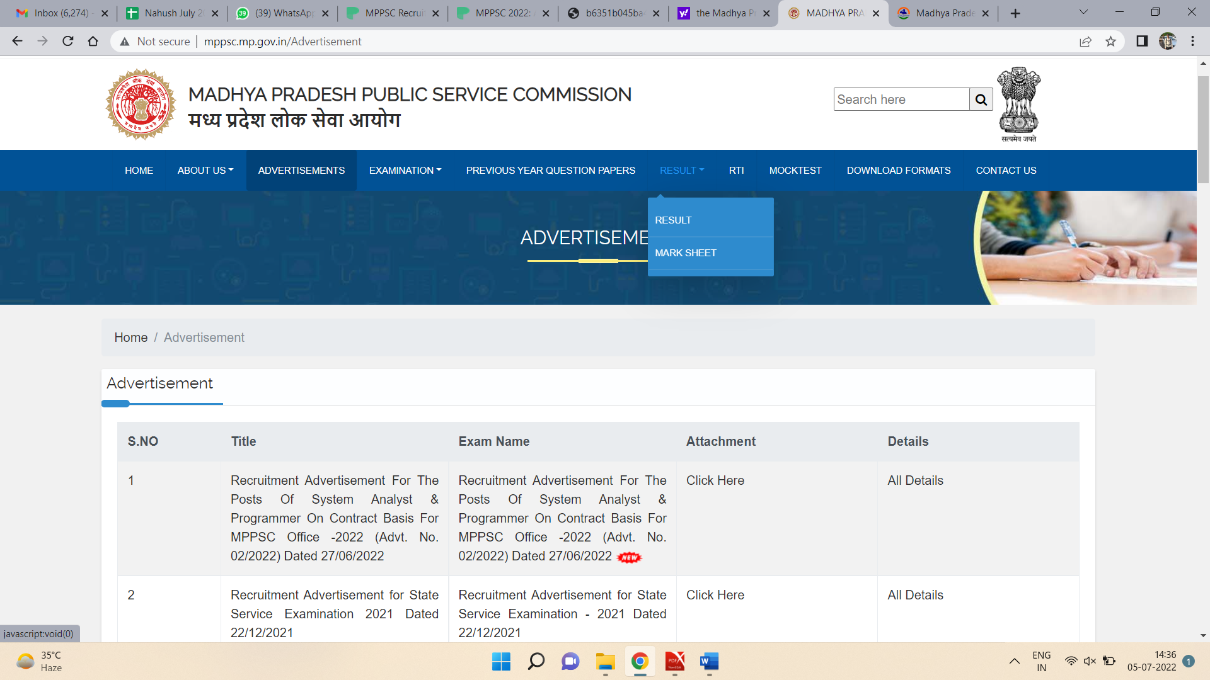
Task: Click the search magnifier button
Action: click(x=981, y=99)
